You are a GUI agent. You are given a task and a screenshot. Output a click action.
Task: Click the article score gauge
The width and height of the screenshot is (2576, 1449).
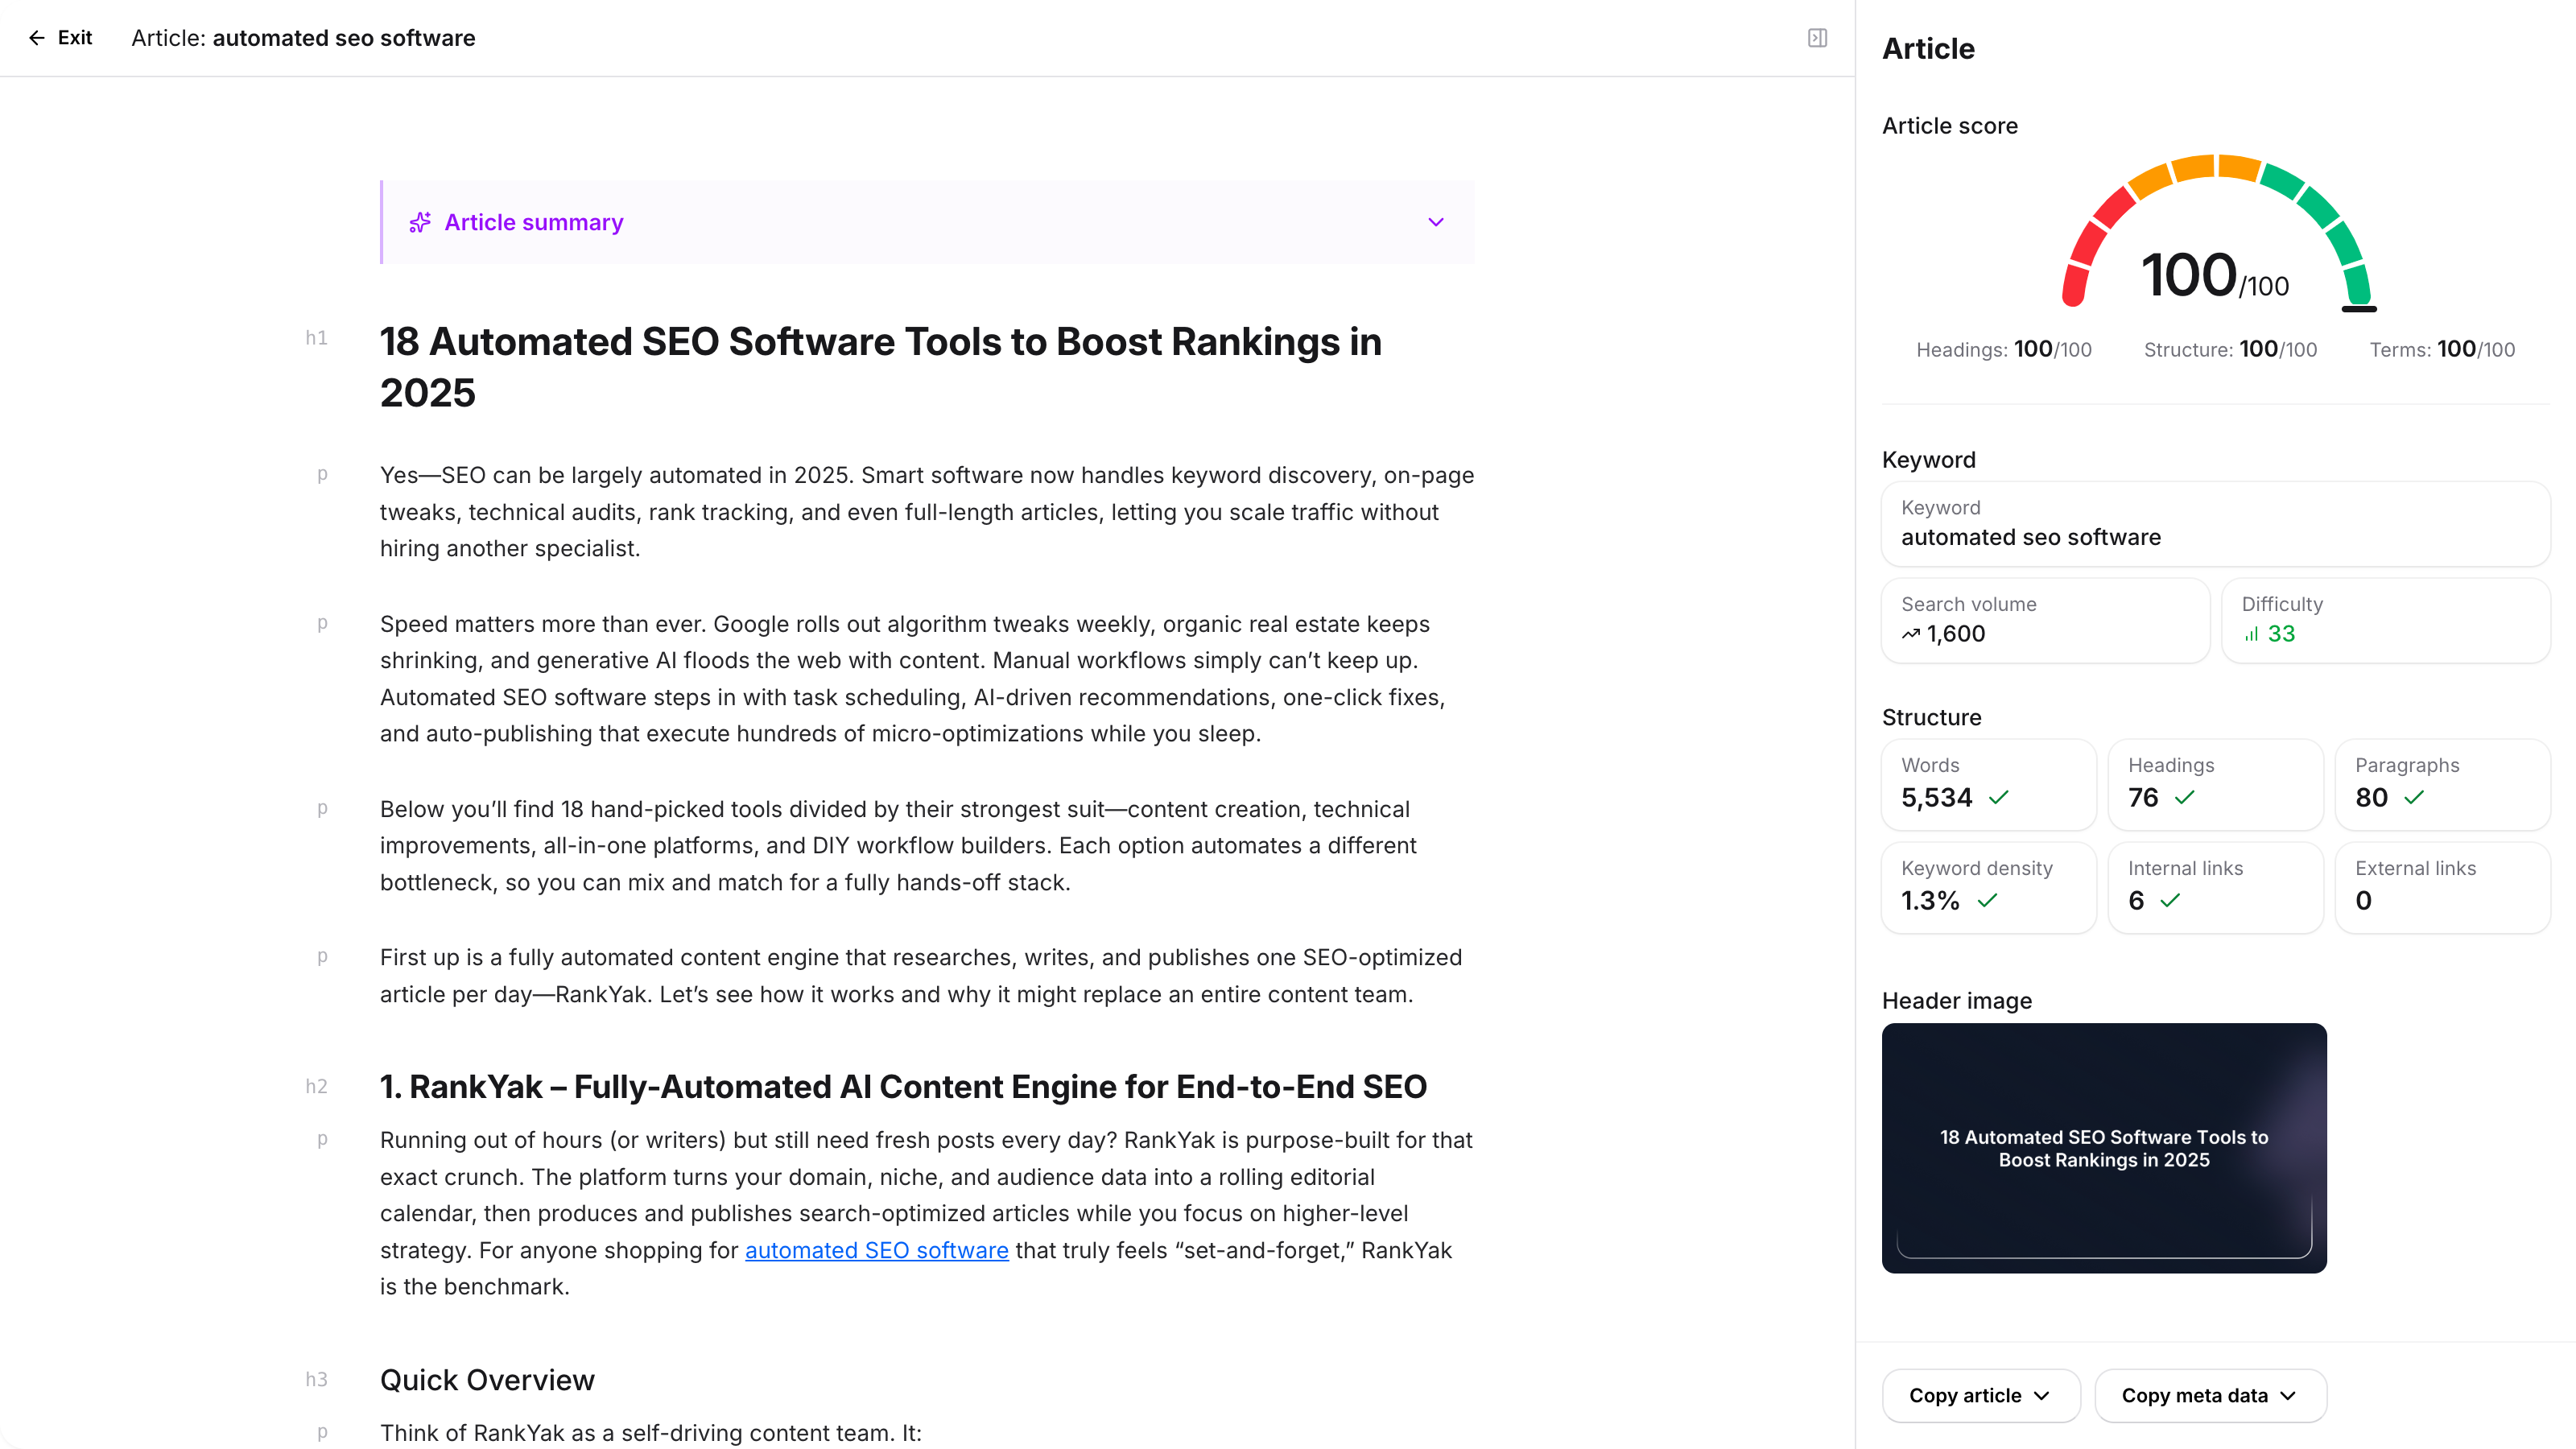click(x=2216, y=240)
